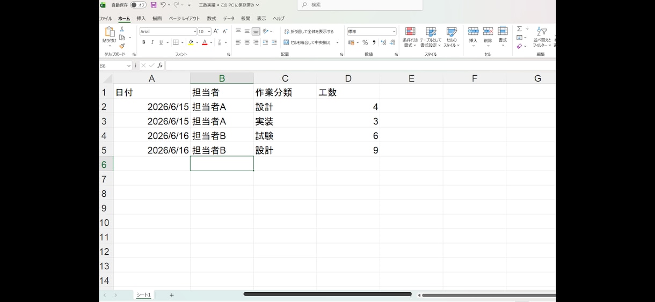Toggle the 自動保存 autosave switch
The image size is (655, 302).
click(x=139, y=5)
